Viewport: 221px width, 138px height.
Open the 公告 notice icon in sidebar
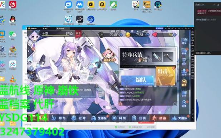pyautogui.click(x=184, y=93)
